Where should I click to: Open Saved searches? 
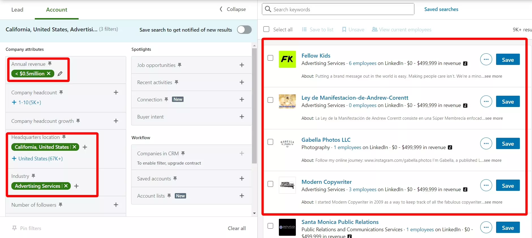pyautogui.click(x=441, y=9)
